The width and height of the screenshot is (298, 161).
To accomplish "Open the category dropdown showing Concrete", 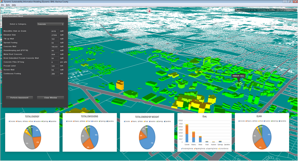I will coord(50,24).
